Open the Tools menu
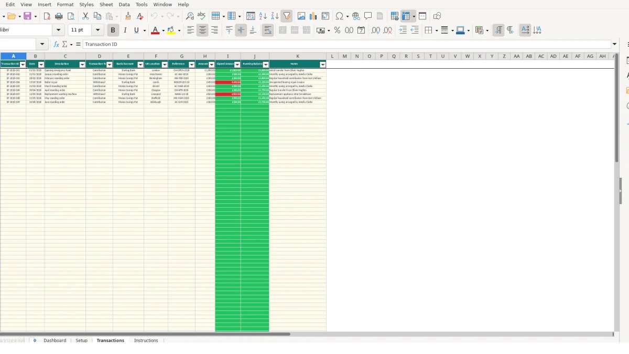This screenshot has width=629, height=354. point(142,4)
